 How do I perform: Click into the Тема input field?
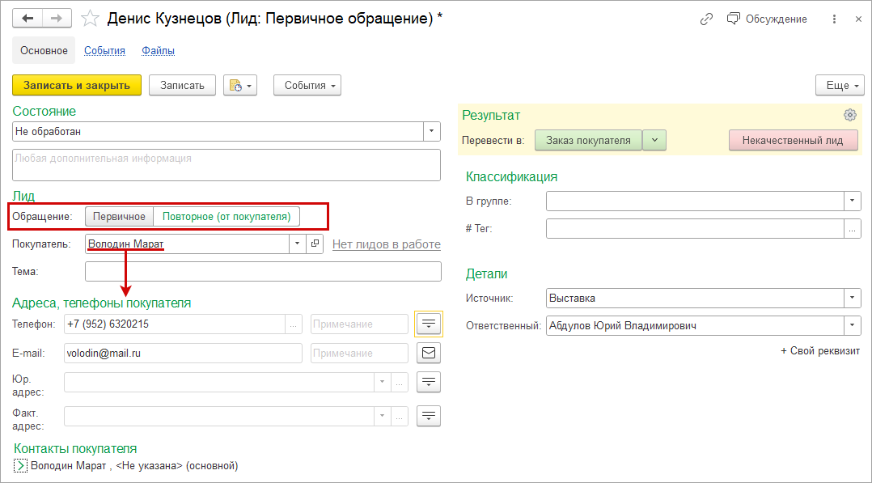[263, 271]
